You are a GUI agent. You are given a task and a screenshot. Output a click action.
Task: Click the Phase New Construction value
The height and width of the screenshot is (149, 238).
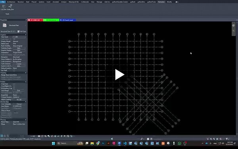click(x=19, y=124)
